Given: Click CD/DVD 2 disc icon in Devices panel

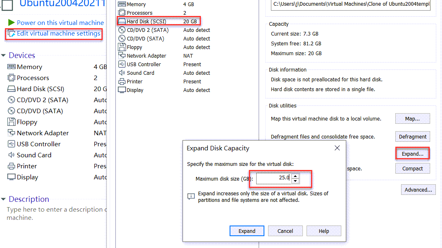Looking at the screenshot, I should [x=11, y=100].
